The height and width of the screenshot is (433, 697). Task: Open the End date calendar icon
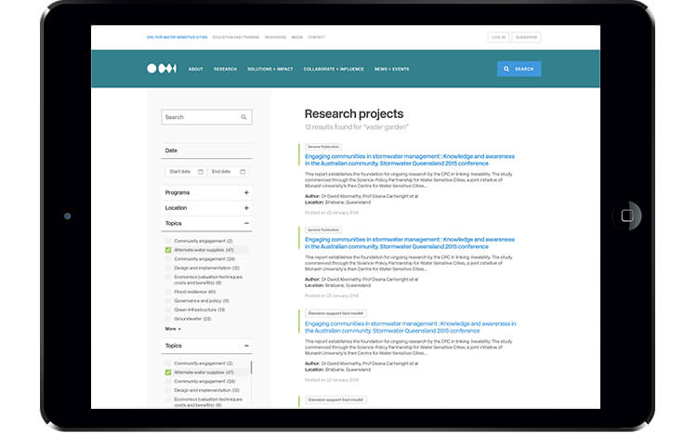[243, 172]
